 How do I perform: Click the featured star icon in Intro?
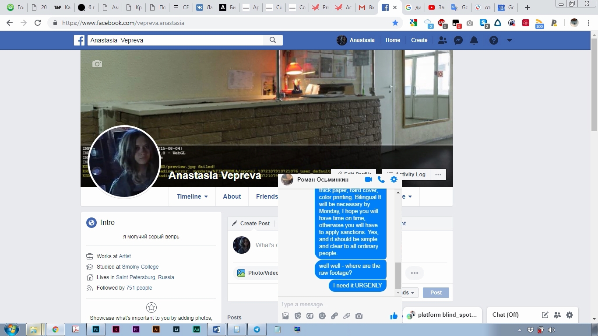coord(151,307)
